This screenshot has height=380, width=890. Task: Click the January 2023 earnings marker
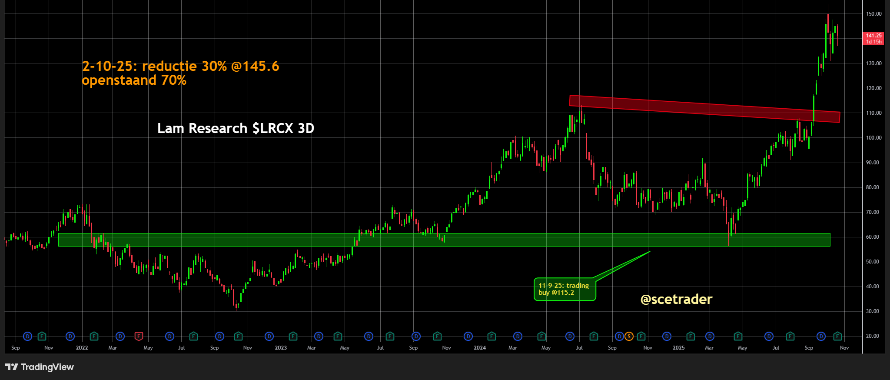pyautogui.click(x=293, y=336)
